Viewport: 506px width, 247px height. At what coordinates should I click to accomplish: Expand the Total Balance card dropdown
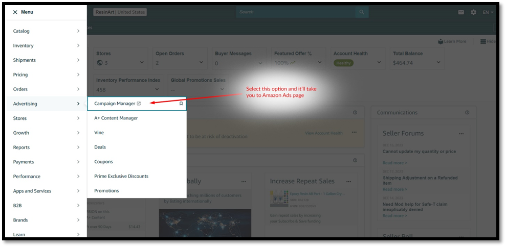coord(438,62)
